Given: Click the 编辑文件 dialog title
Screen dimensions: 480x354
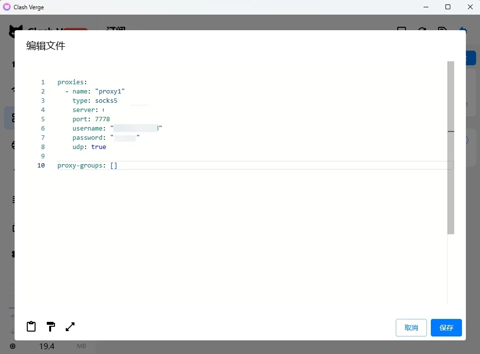Looking at the screenshot, I should [46, 46].
